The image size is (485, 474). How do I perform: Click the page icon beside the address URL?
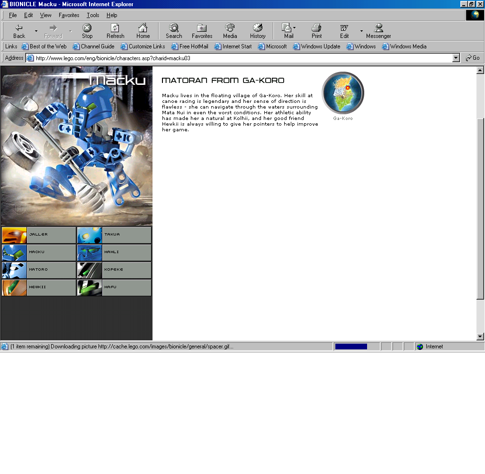pyautogui.click(x=30, y=58)
